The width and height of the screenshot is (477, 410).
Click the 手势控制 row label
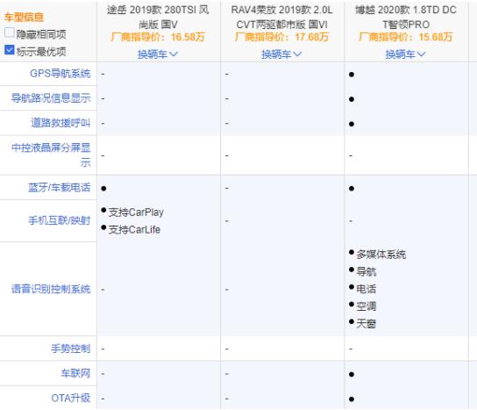click(70, 349)
